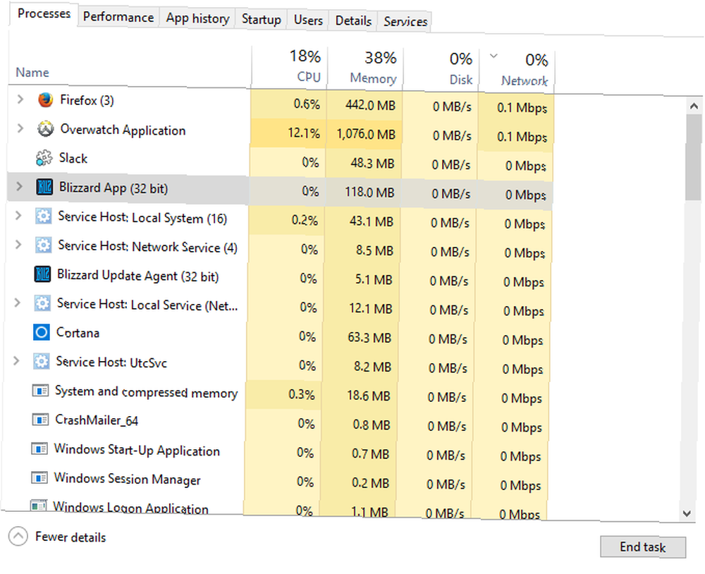Expand the Blizzard App (32 bit) group

[x=19, y=186]
